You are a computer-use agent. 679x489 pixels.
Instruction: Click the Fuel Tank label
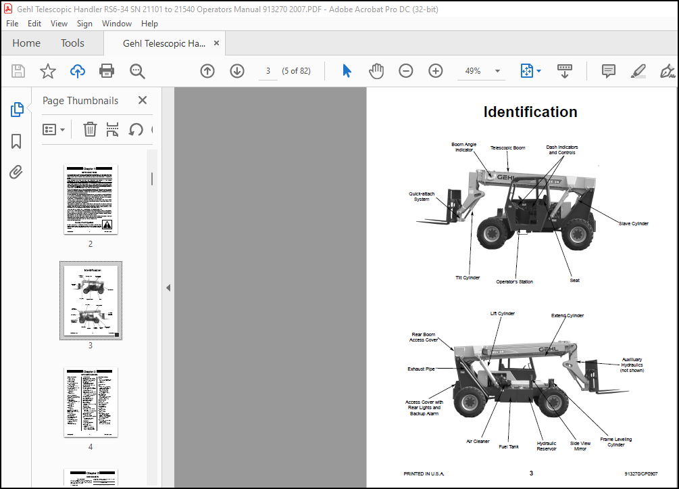pos(509,446)
